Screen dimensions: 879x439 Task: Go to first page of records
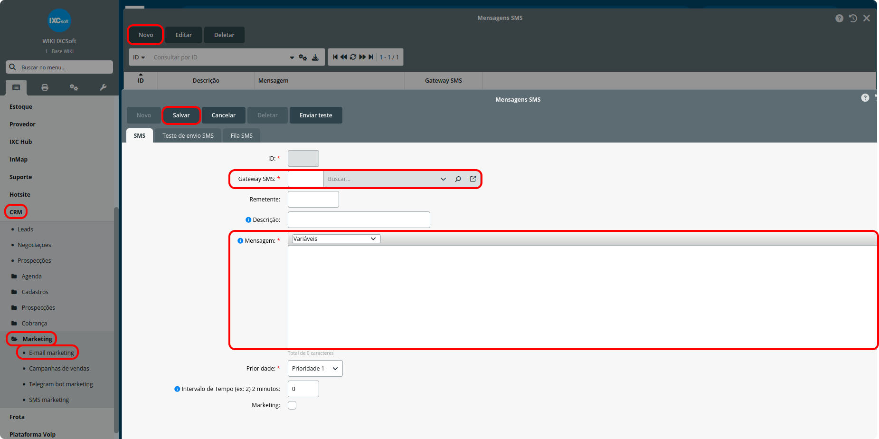tap(335, 57)
